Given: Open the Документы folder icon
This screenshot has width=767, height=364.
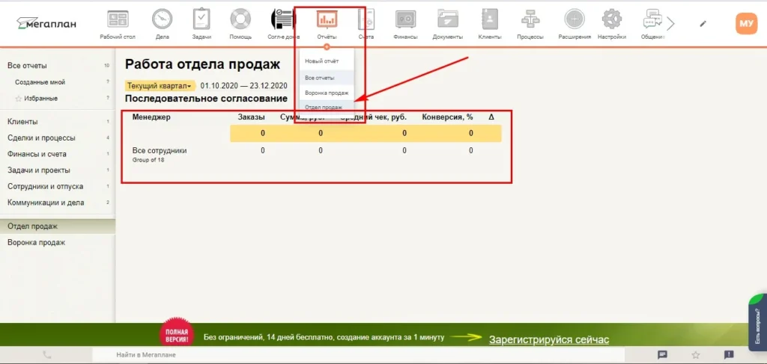Looking at the screenshot, I should (448, 19).
